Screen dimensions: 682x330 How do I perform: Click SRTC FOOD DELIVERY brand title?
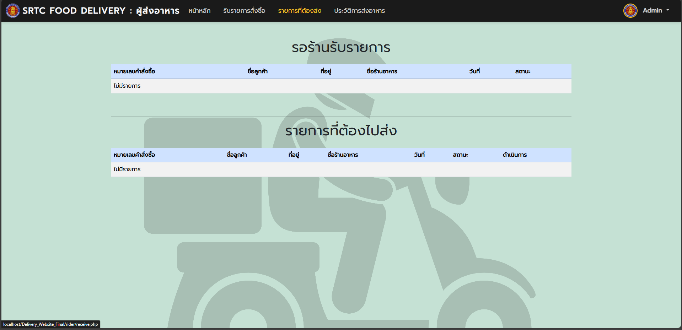coord(101,11)
